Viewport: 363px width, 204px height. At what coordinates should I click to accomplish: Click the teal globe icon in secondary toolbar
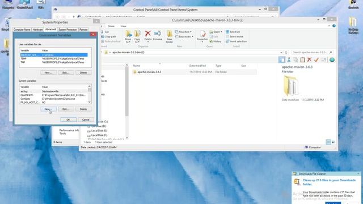pos(332,59)
